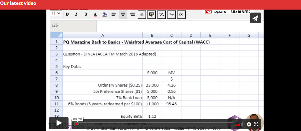The image size is (301, 131).
Task: Click the 5,000 value cell
Action: 152,92
